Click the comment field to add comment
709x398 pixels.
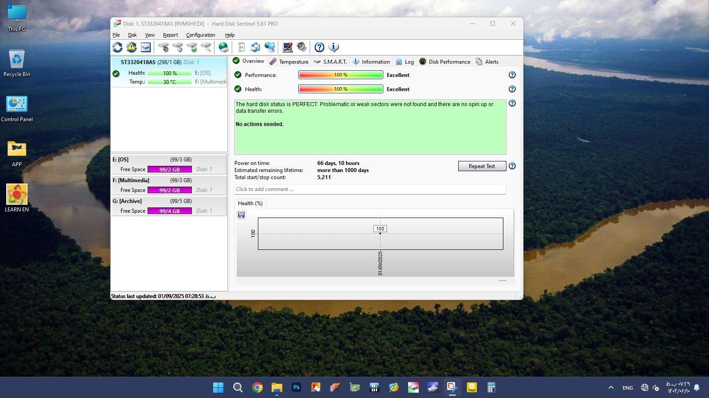pyautogui.click(x=370, y=189)
